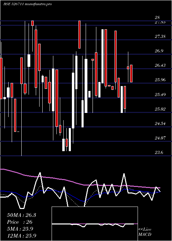
Task: Click the '<<Live MACD' label
Action: [145, 232]
